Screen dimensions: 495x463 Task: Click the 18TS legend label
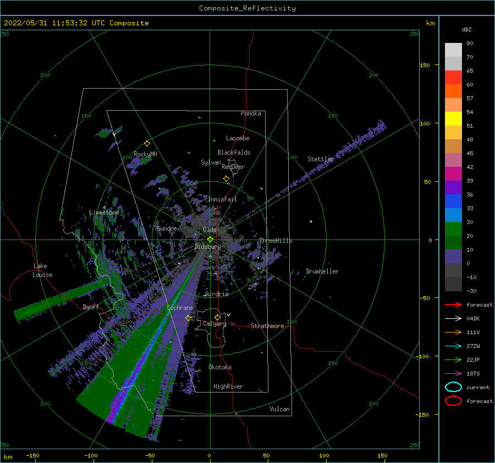[x=473, y=374]
